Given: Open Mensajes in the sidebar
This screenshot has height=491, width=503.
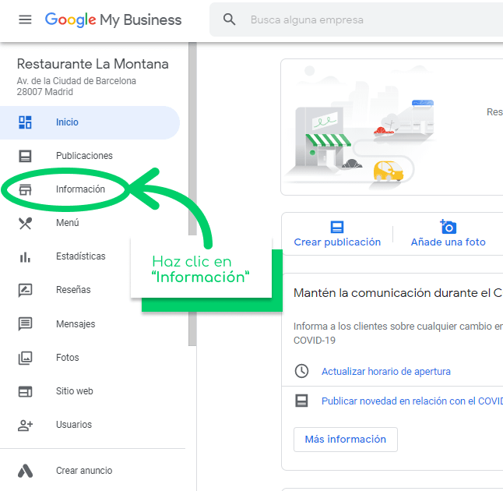Looking at the screenshot, I should pos(76,324).
